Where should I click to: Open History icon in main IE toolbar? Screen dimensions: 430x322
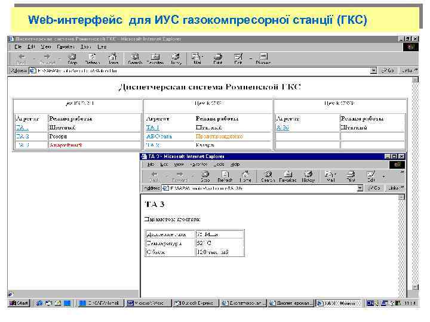coord(176,58)
